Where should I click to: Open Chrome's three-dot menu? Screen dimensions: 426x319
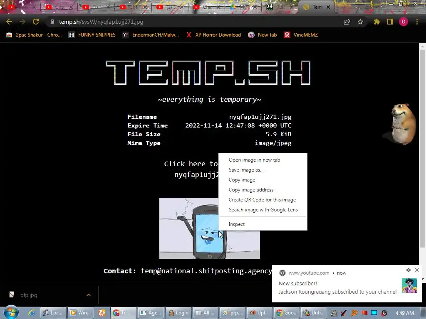click(x=417, y=22)
